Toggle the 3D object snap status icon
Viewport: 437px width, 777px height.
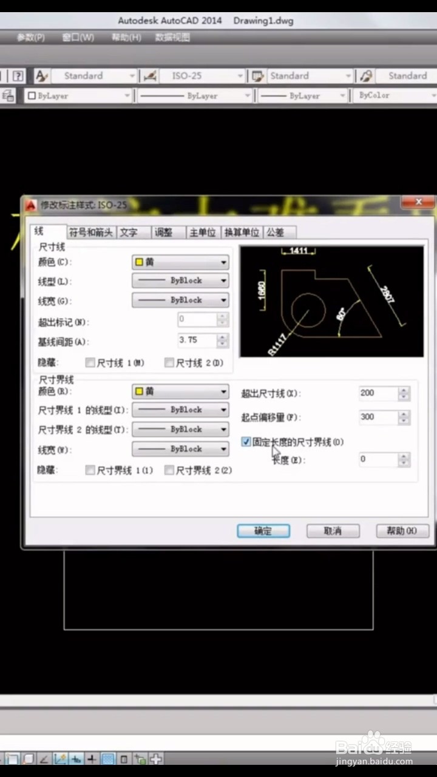29,759
